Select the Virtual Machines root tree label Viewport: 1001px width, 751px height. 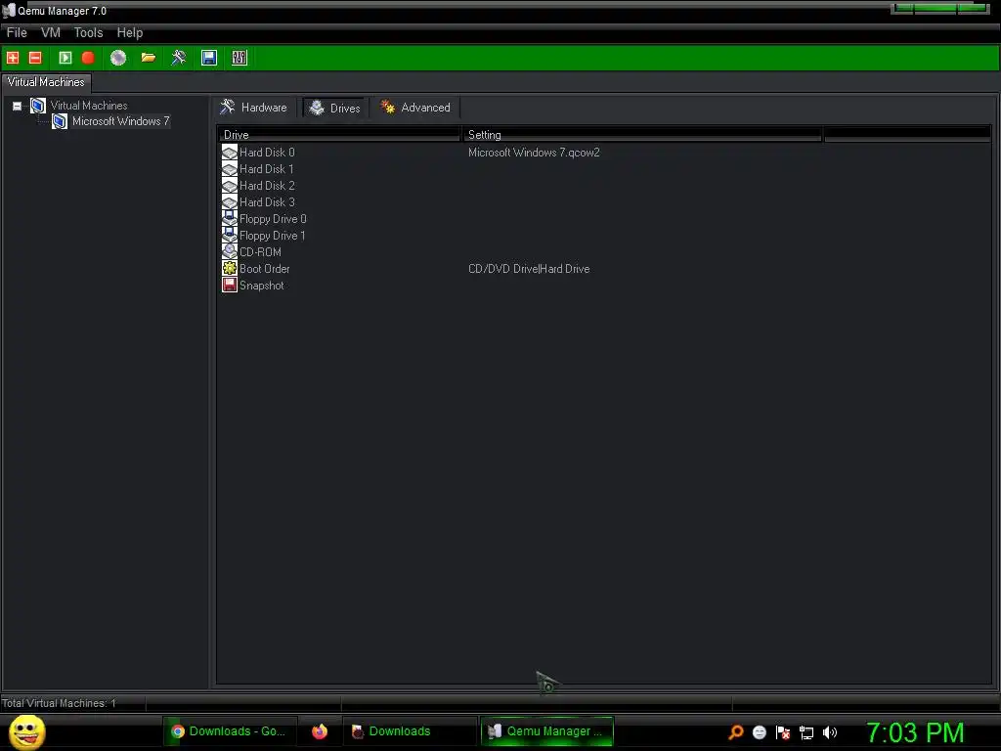(89, 106)
